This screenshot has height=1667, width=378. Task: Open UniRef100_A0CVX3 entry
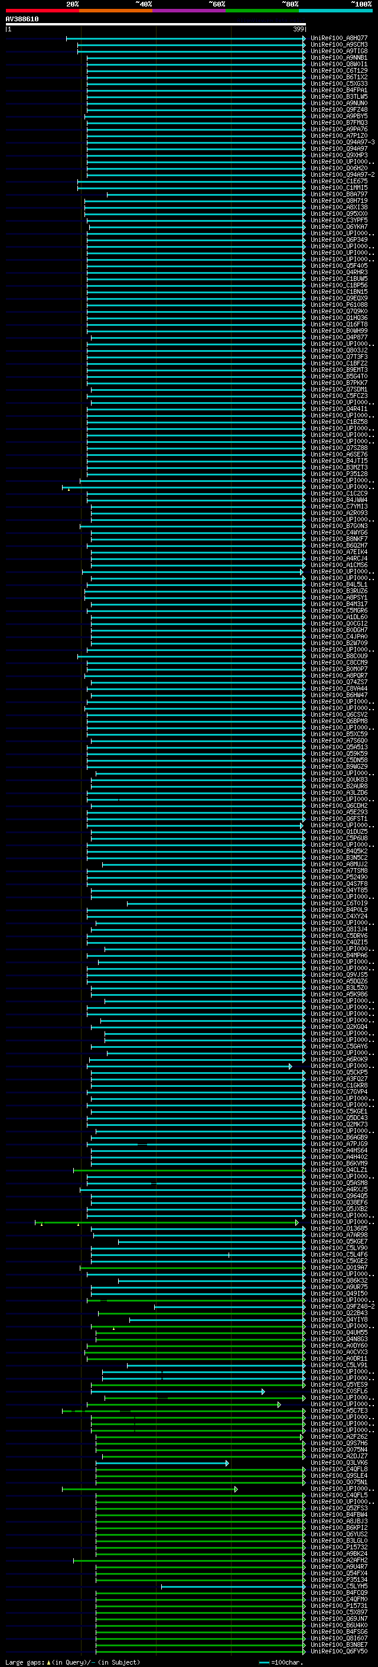(338, 1352)
